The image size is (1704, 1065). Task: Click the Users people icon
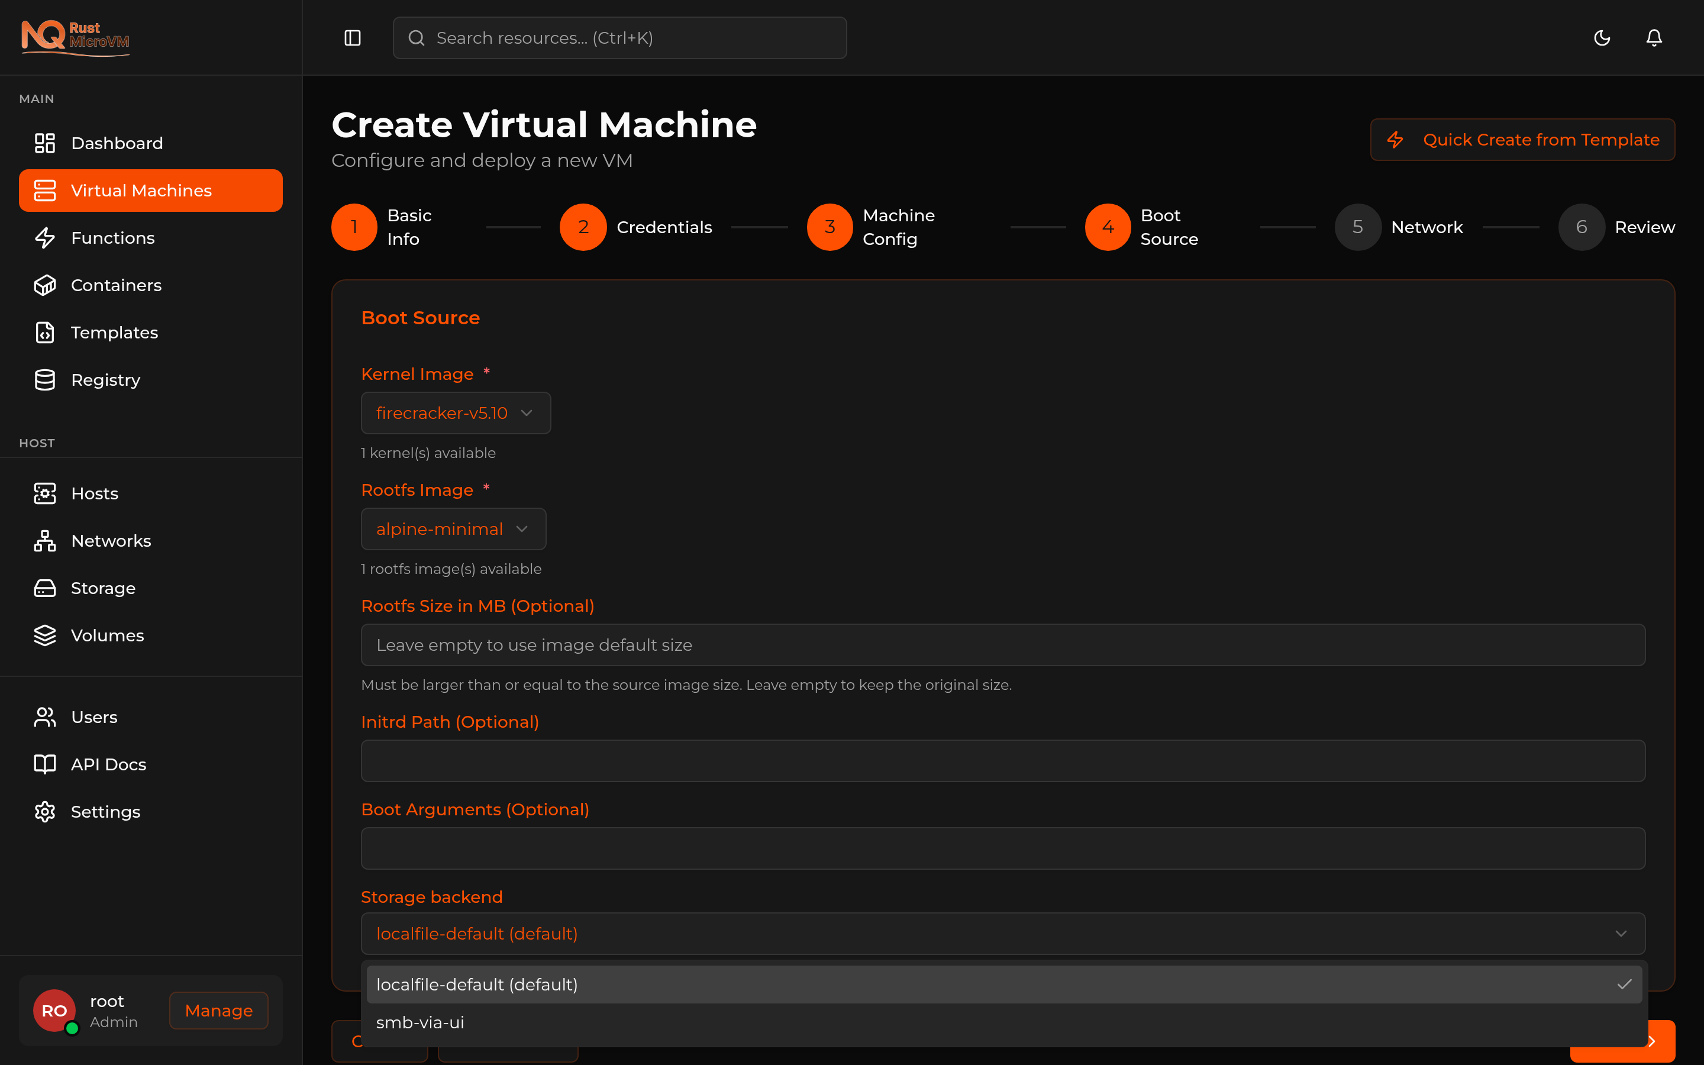coord(45,717)
